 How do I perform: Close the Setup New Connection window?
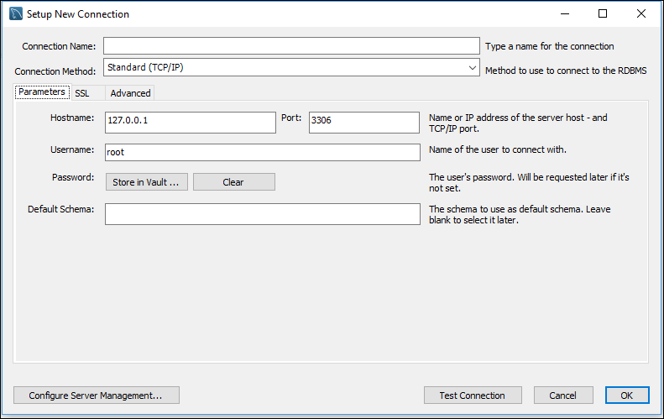coord(641,13)
